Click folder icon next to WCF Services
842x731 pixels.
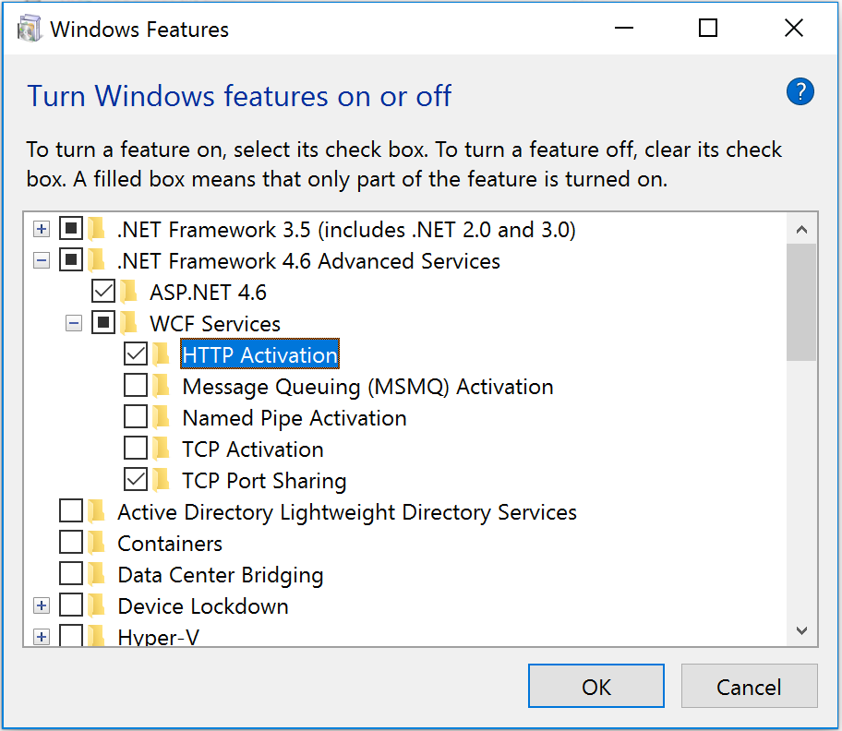(129, 323)
